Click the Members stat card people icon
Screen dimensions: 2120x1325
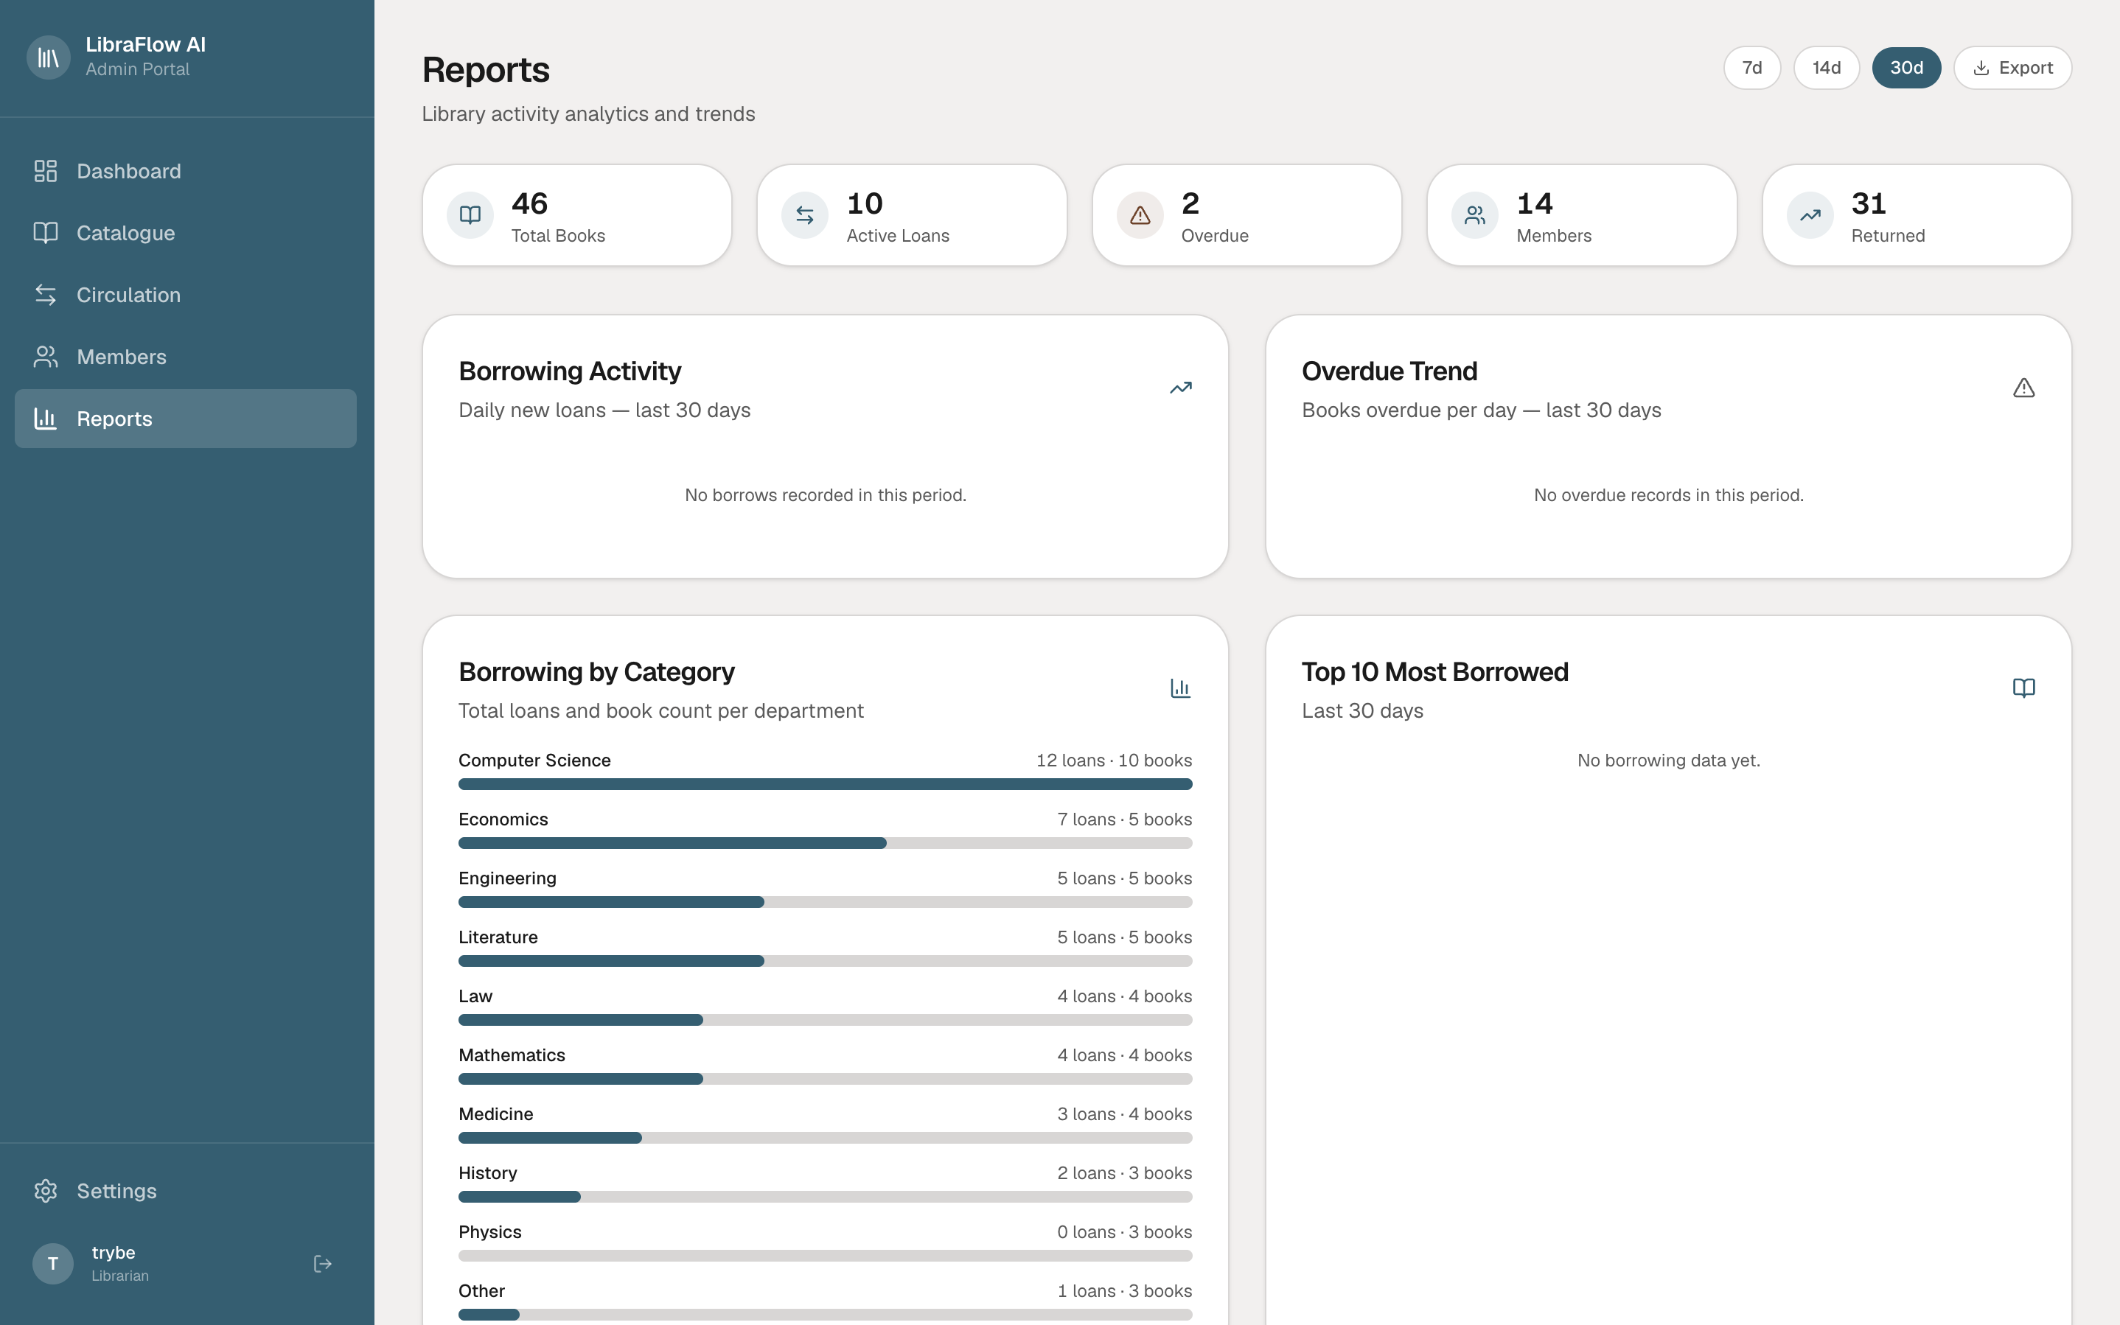tap(1475, 214)
